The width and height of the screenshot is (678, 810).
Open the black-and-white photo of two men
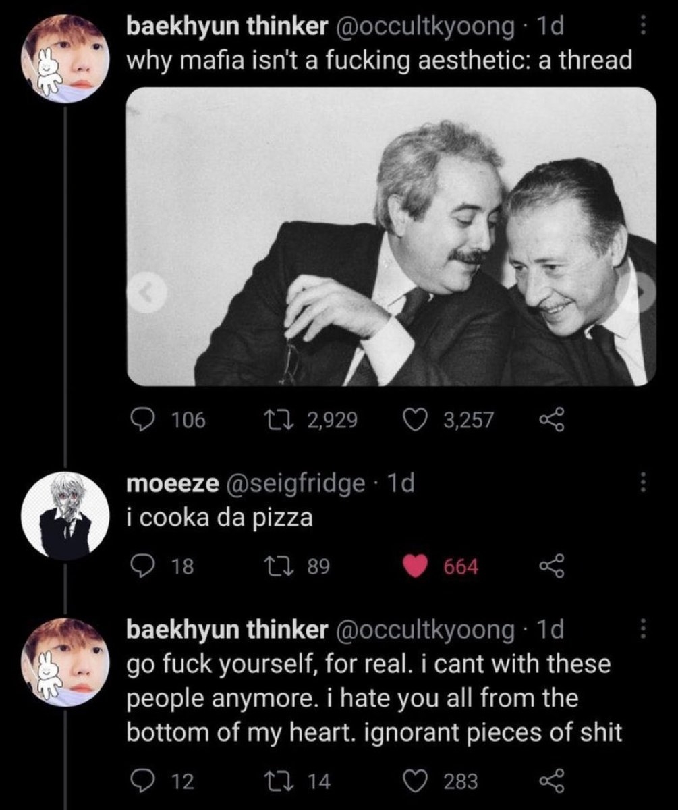[391, 236]
